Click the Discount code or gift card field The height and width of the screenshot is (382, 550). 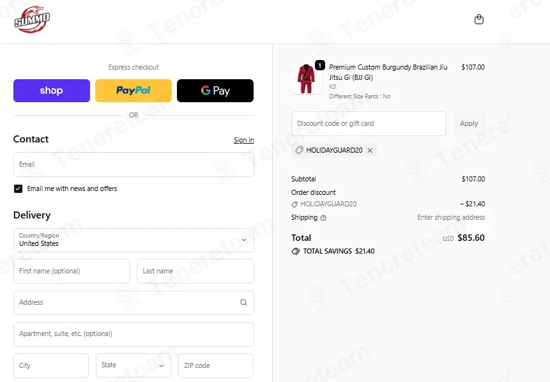pos(369,123)
